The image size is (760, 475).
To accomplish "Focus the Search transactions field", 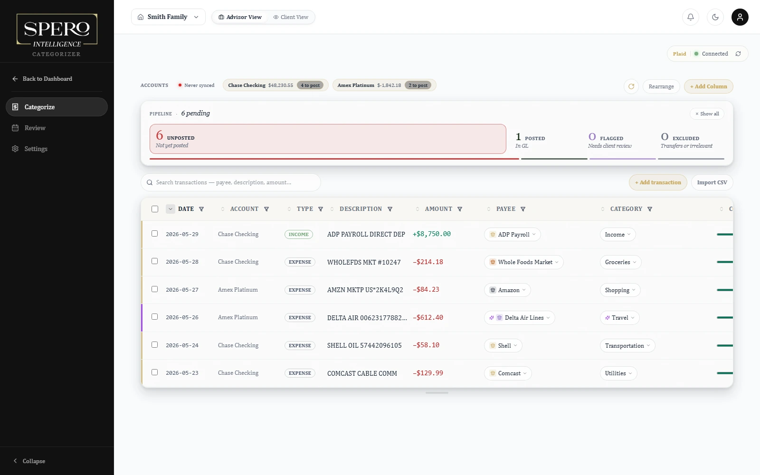I will point(231,182).
